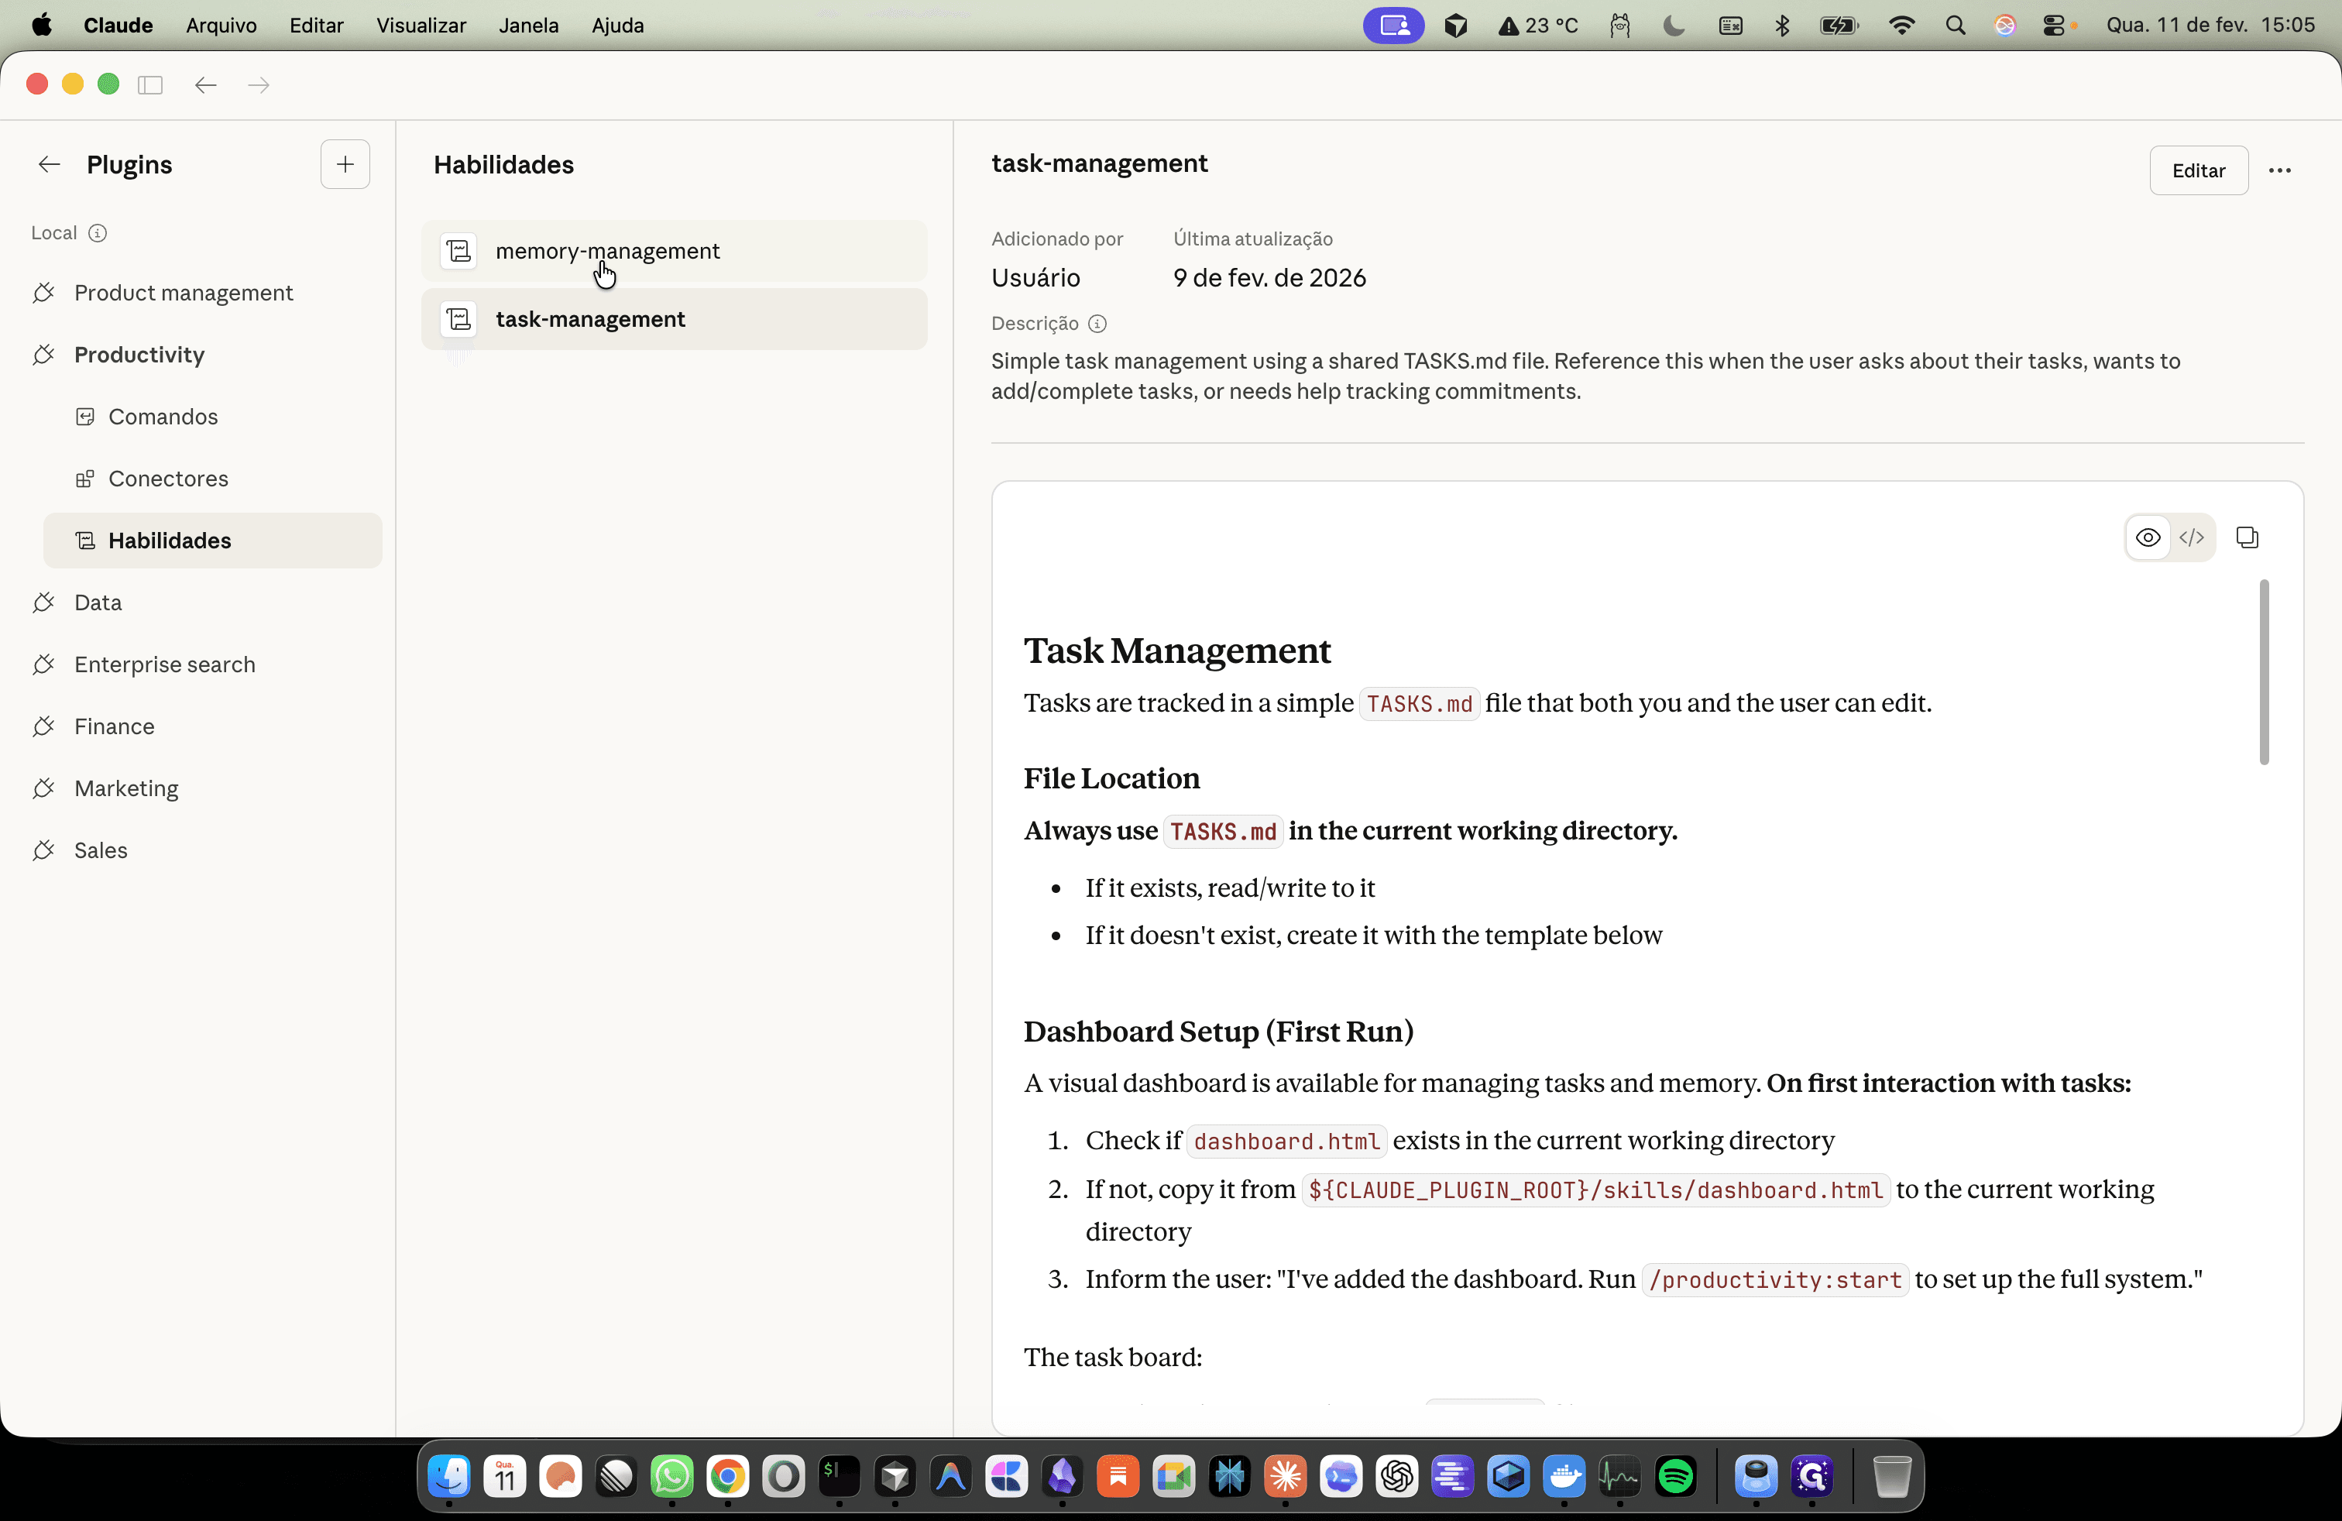Click the Editar button
Screen dimensions: 2342x1521
click(x=2198, y=170)
